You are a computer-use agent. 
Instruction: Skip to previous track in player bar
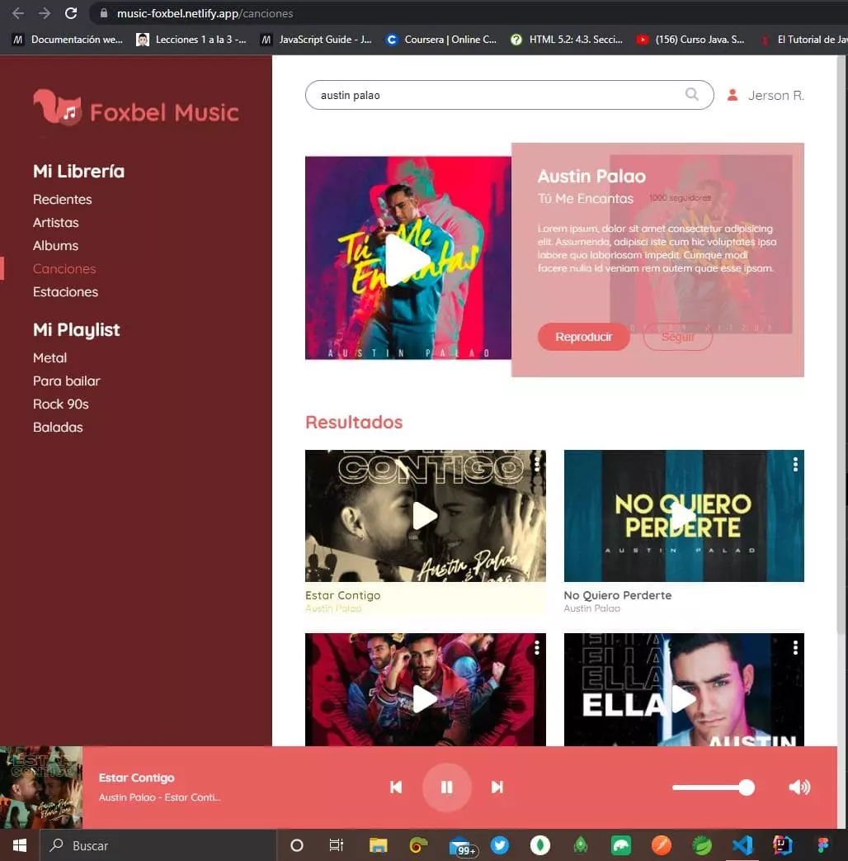[x=396, y=787]
